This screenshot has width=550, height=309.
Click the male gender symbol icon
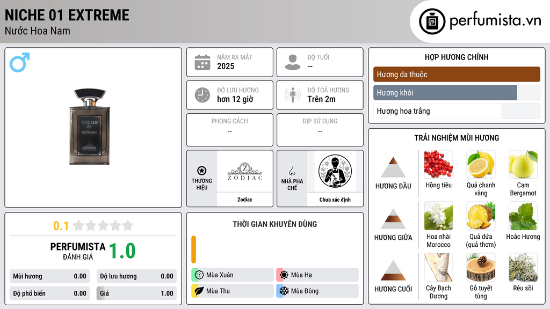[20, 62]
